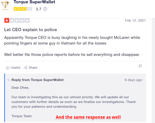
Task: Share this review
Action: (31, 68)
